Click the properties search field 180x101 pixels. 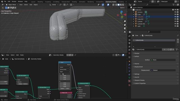[x=154, y=32]
